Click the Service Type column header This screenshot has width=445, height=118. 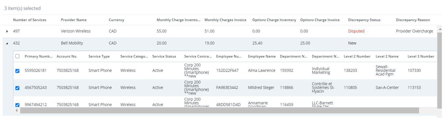point(99,56)
